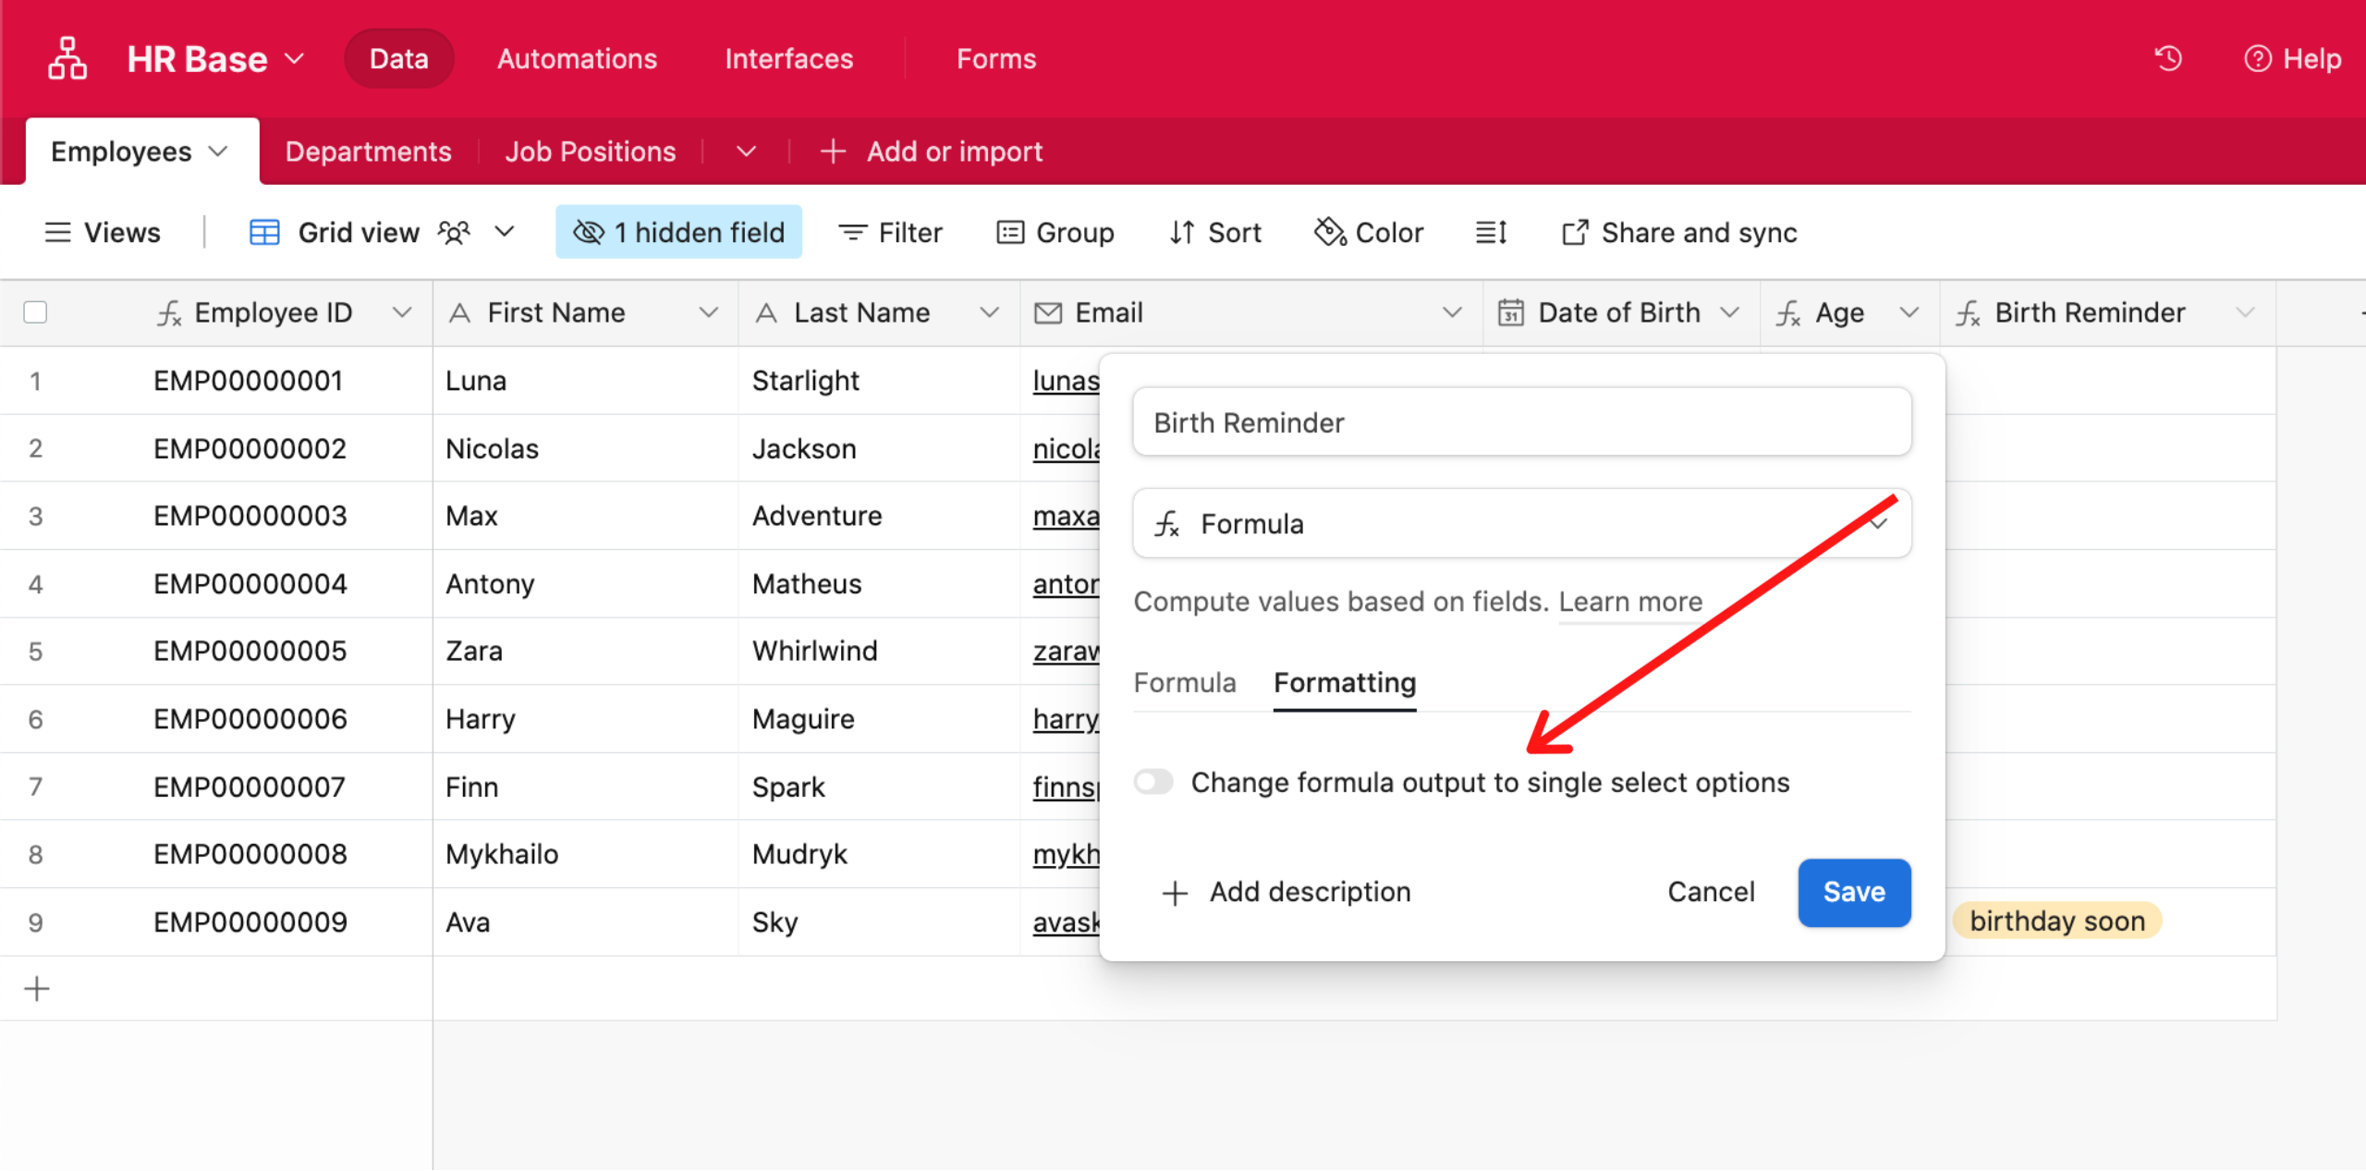Click the collaborators icon beside Grid view
The height and width of the screenshot is (1171, 2366).
point(454,232)
